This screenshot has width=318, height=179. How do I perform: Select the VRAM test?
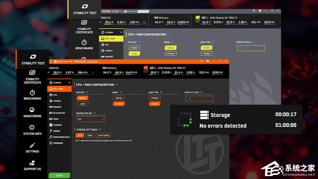pyautogui.click(x=59, y=119)
